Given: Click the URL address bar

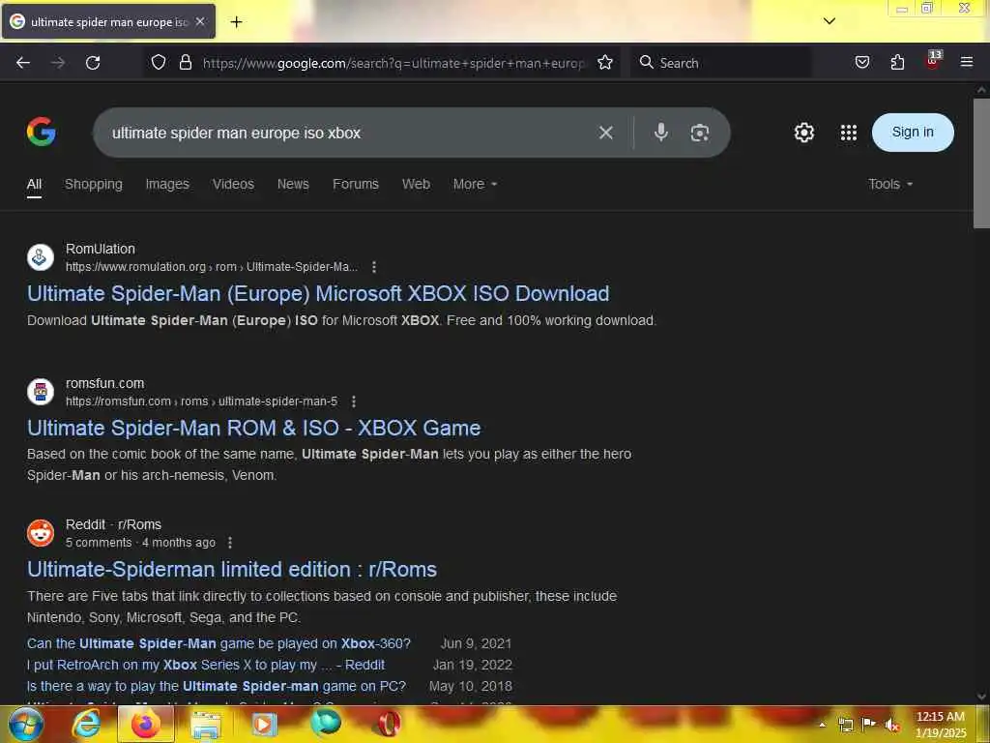Looking at the screenshot, I should [x=394, y=63].
